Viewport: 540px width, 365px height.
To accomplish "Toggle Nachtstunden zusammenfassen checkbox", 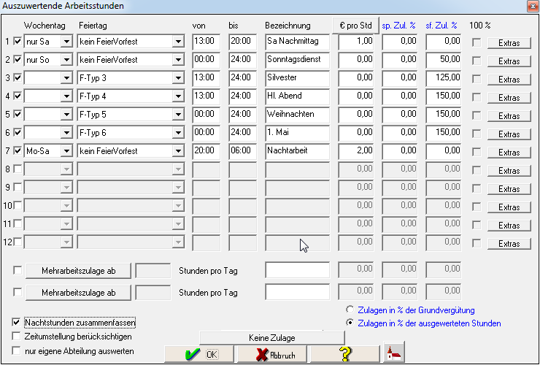I will (18, 322).
